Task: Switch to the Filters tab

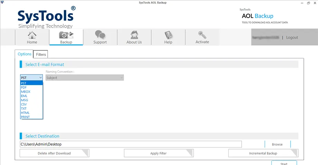Action: [x=41, y=54]
